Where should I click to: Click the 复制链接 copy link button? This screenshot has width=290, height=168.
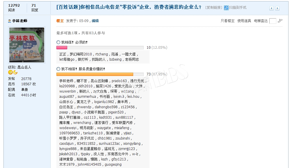[x=214, y=8]
